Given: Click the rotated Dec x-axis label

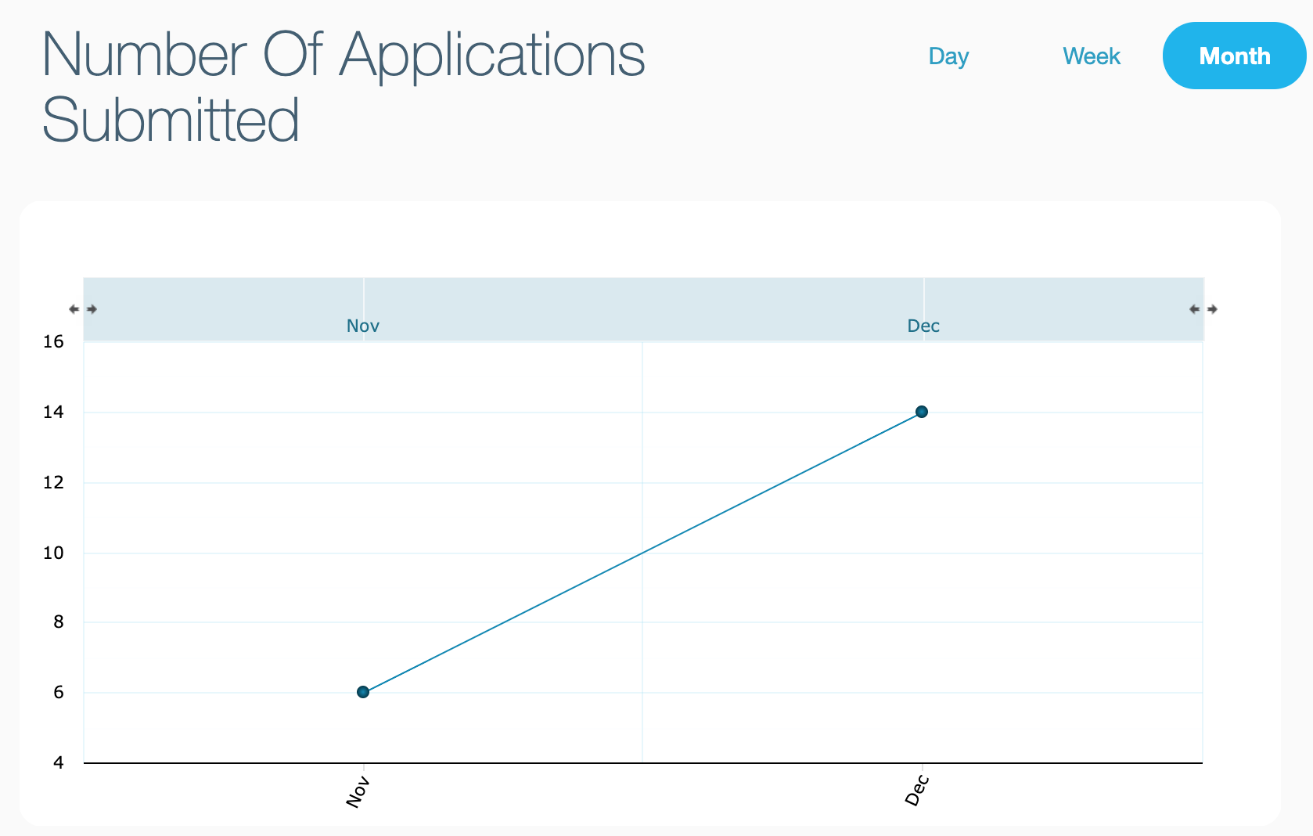Looking at the screenshot, I should click(x=917, y=790).
